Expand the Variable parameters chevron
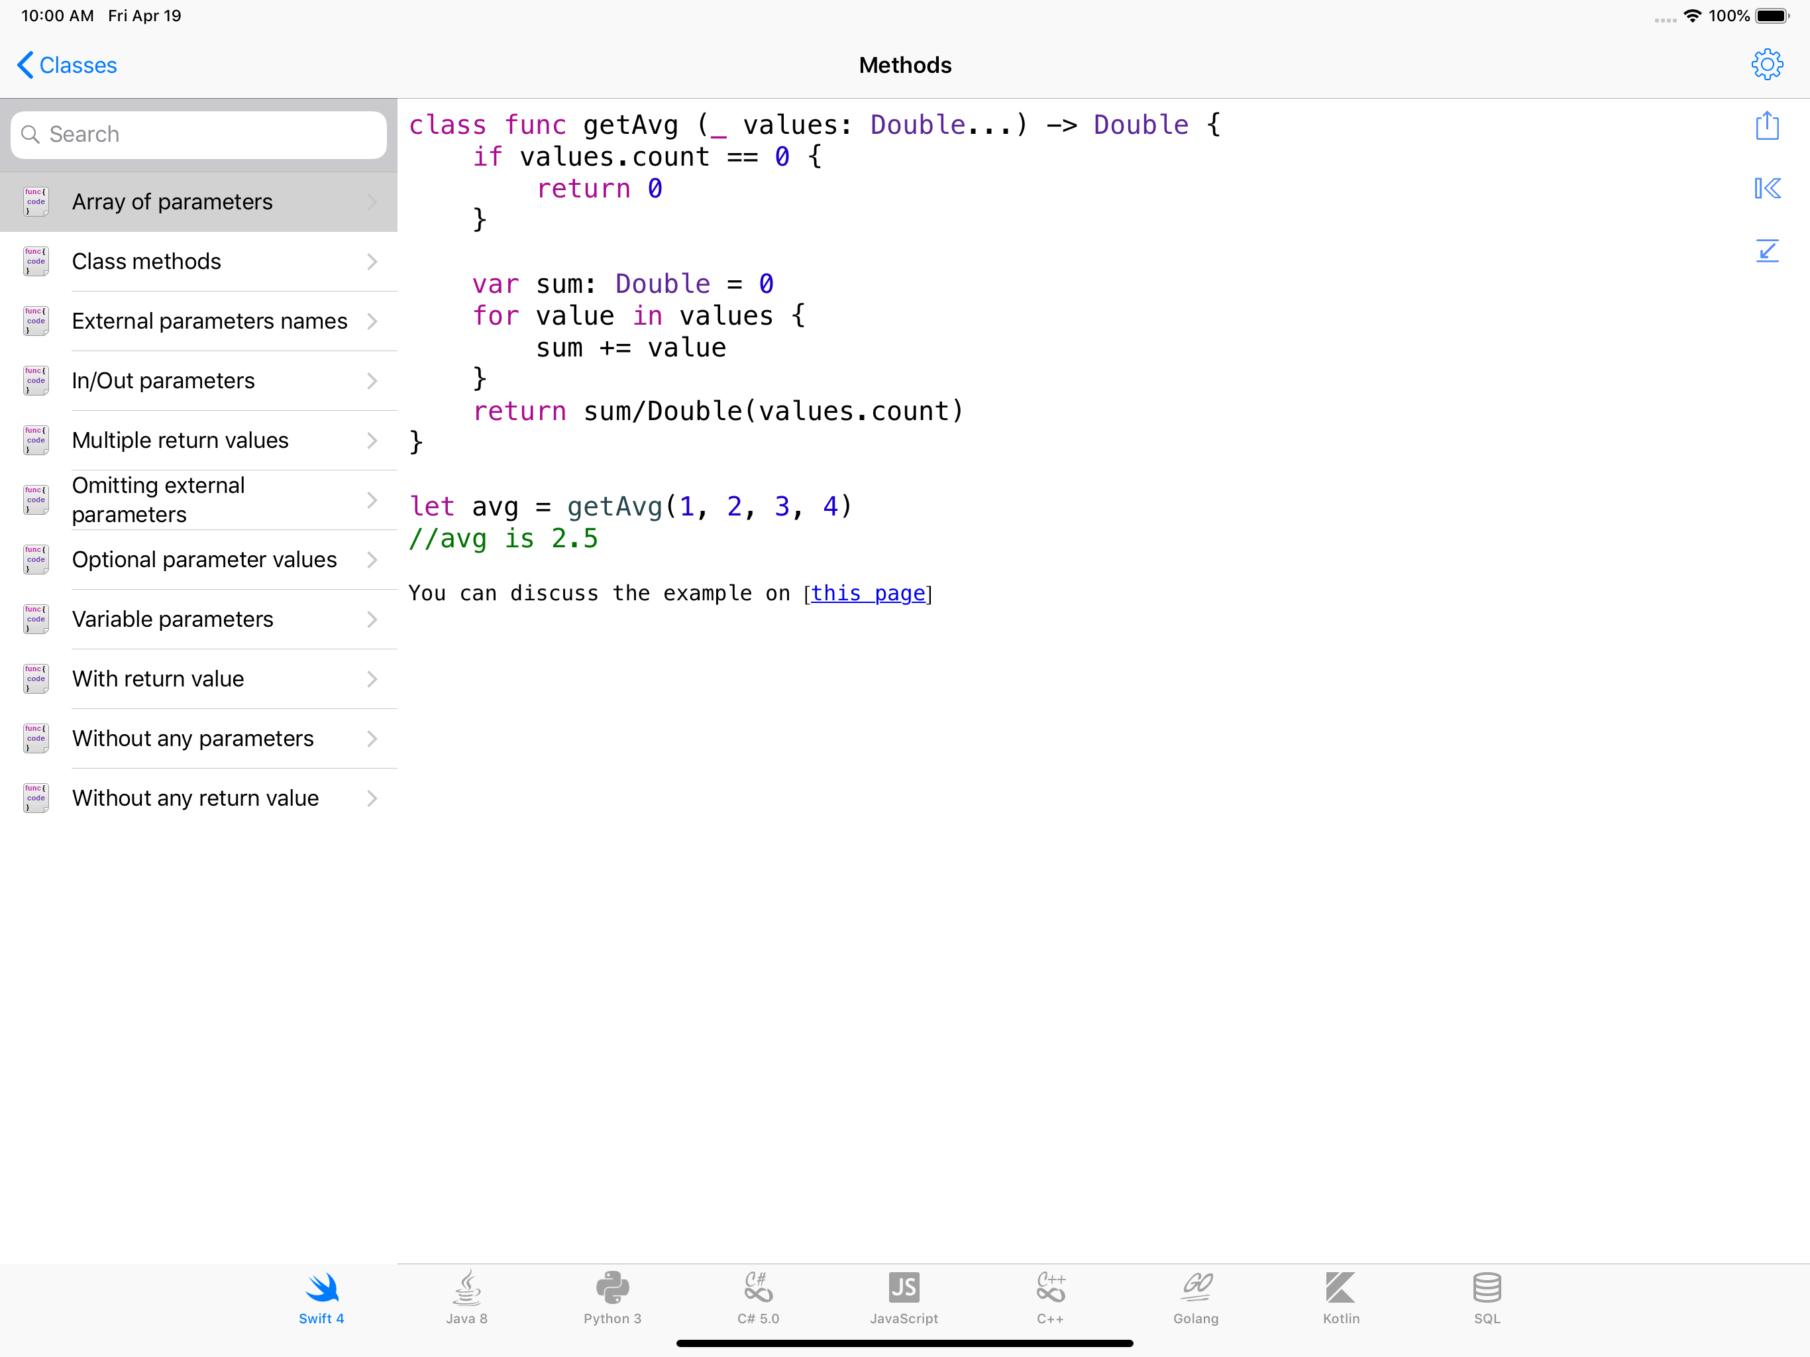Screen dimensions: 1810x1357 pyautogui.click(x=372, y=620)
